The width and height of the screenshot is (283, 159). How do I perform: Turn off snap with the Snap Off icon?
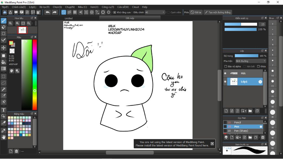(64, 12)
